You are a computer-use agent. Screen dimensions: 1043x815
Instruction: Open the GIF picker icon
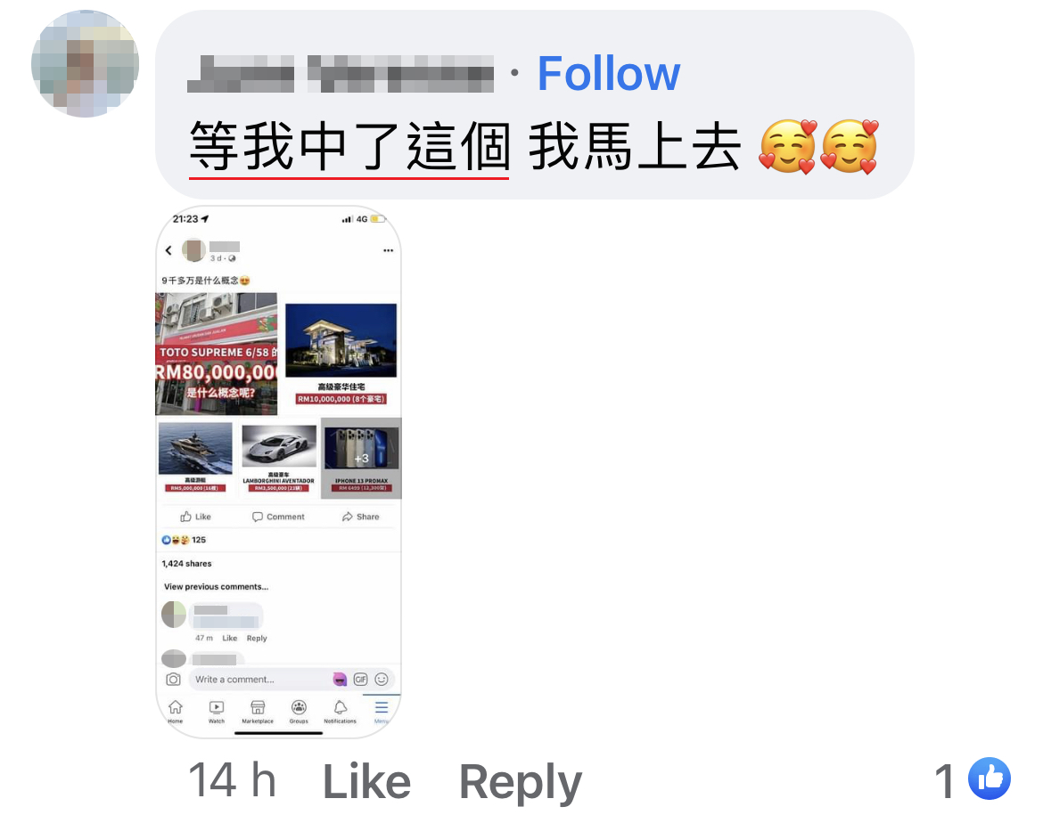coord(360,680)
